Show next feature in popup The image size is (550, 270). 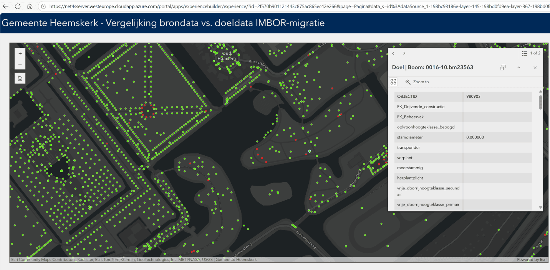(x=404, y=53)
